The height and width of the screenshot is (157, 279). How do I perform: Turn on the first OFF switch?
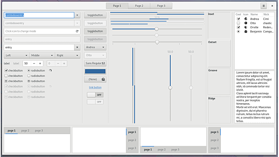coord(95,95)
